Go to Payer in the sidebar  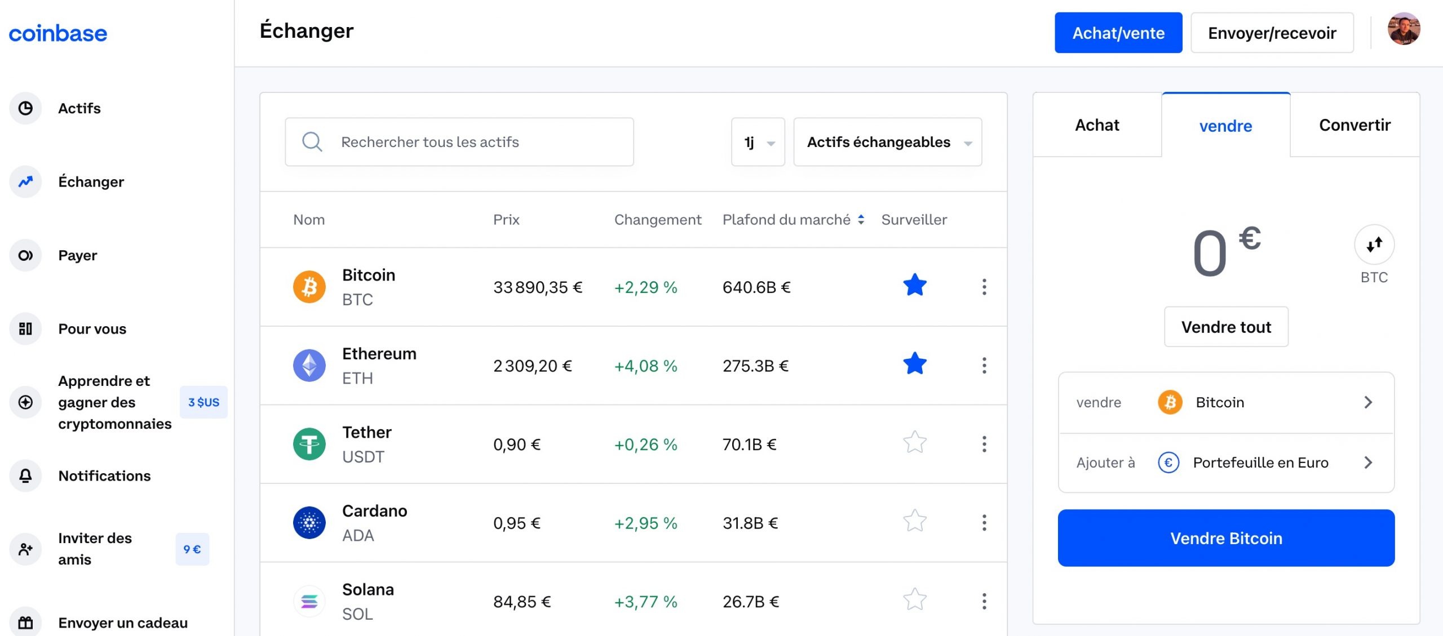pyautogui.click(x=78, y=256)
